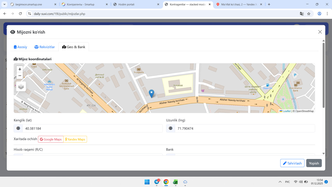Click the Google Translate icon in address bar
Screen dimensions: 332x187
pos(302,14)
